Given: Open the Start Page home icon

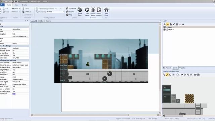Looking at the screenshot, I should coord(106,10).
